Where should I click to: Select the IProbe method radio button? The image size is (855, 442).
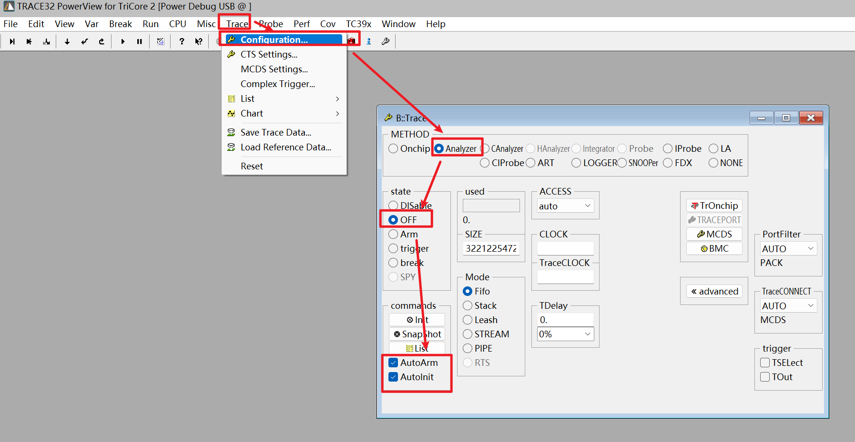(x=668, y=148)
